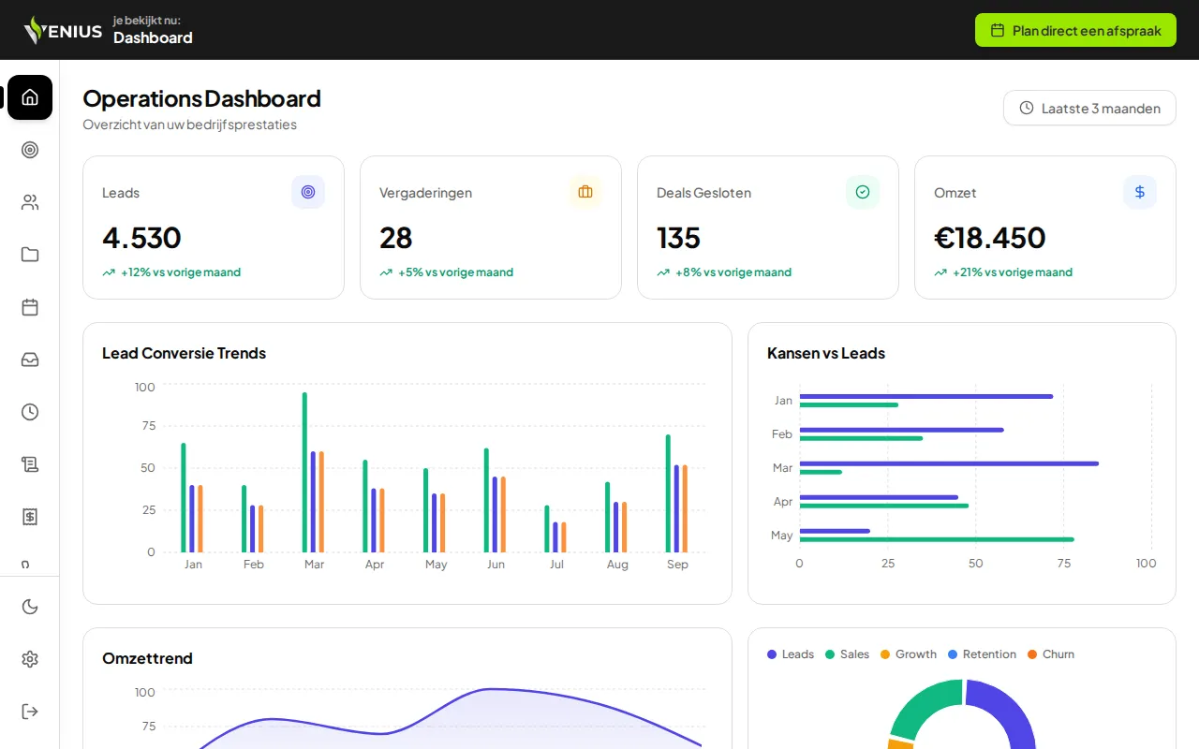Toggle the Churn legend item
This screenshot has width=1199, height=749.
coord(1051,654)
